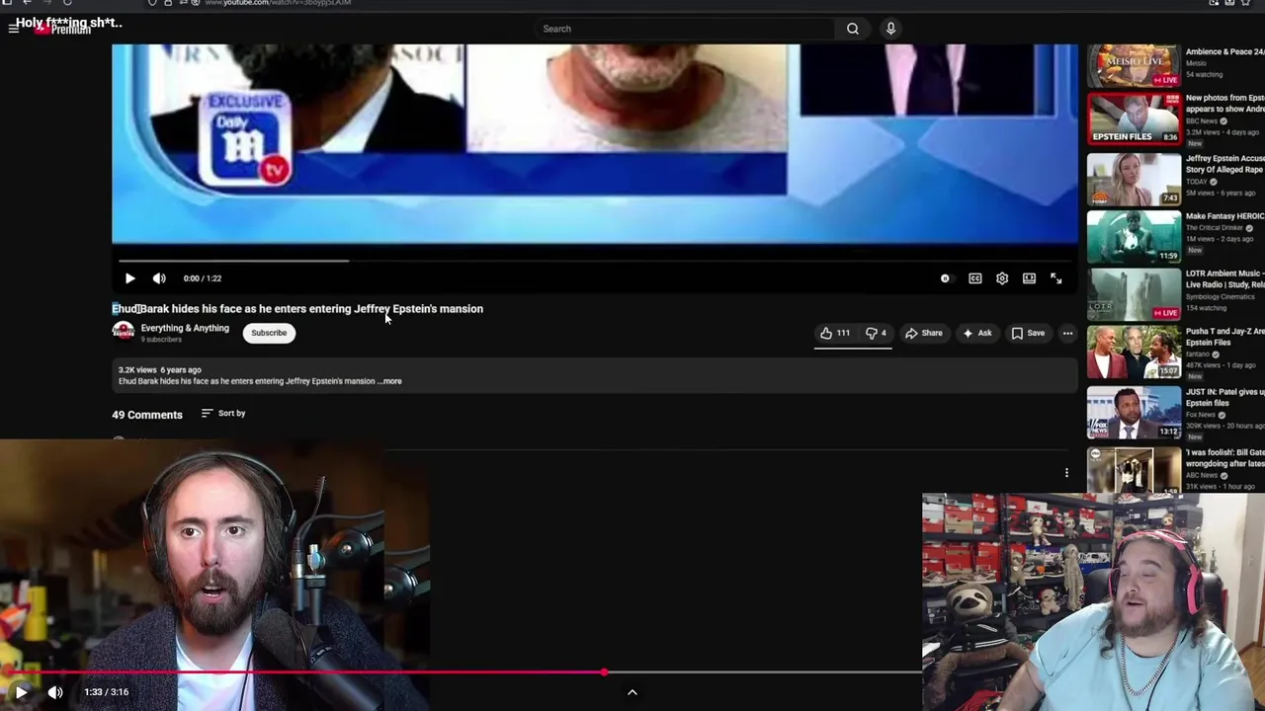Viewport: 1265px width, 711px height.
Task: Open the Sort by comments dropdown
Action: [223, 413]
